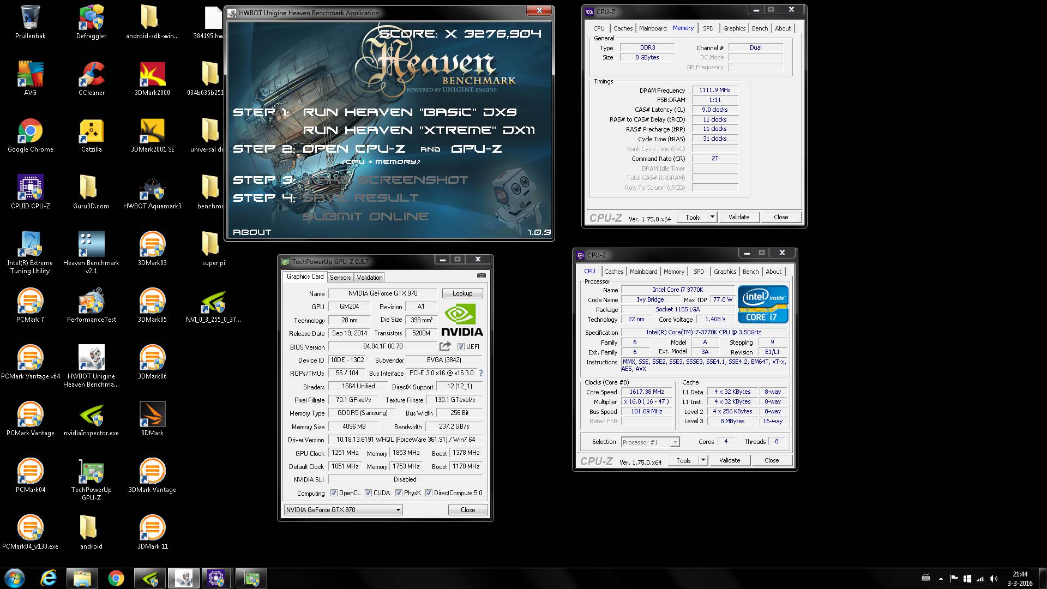
Task: Click the Lookup button in GPU-Z
Action: (462, 293)
